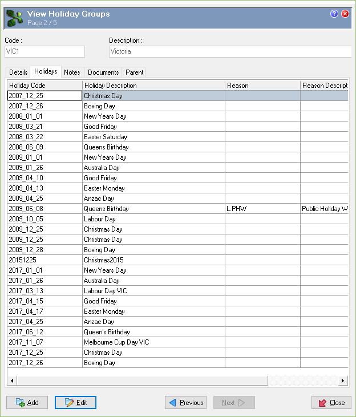This screenshot has height=417, width=356.
Task: Close window with the red X icon
Action: click(345, 14)
